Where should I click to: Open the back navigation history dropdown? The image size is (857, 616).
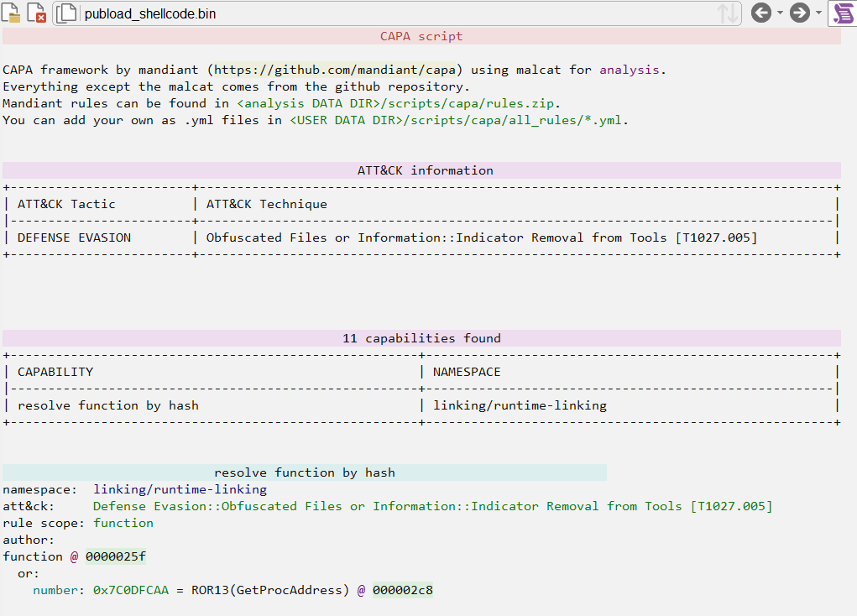[x=780, y=13]
